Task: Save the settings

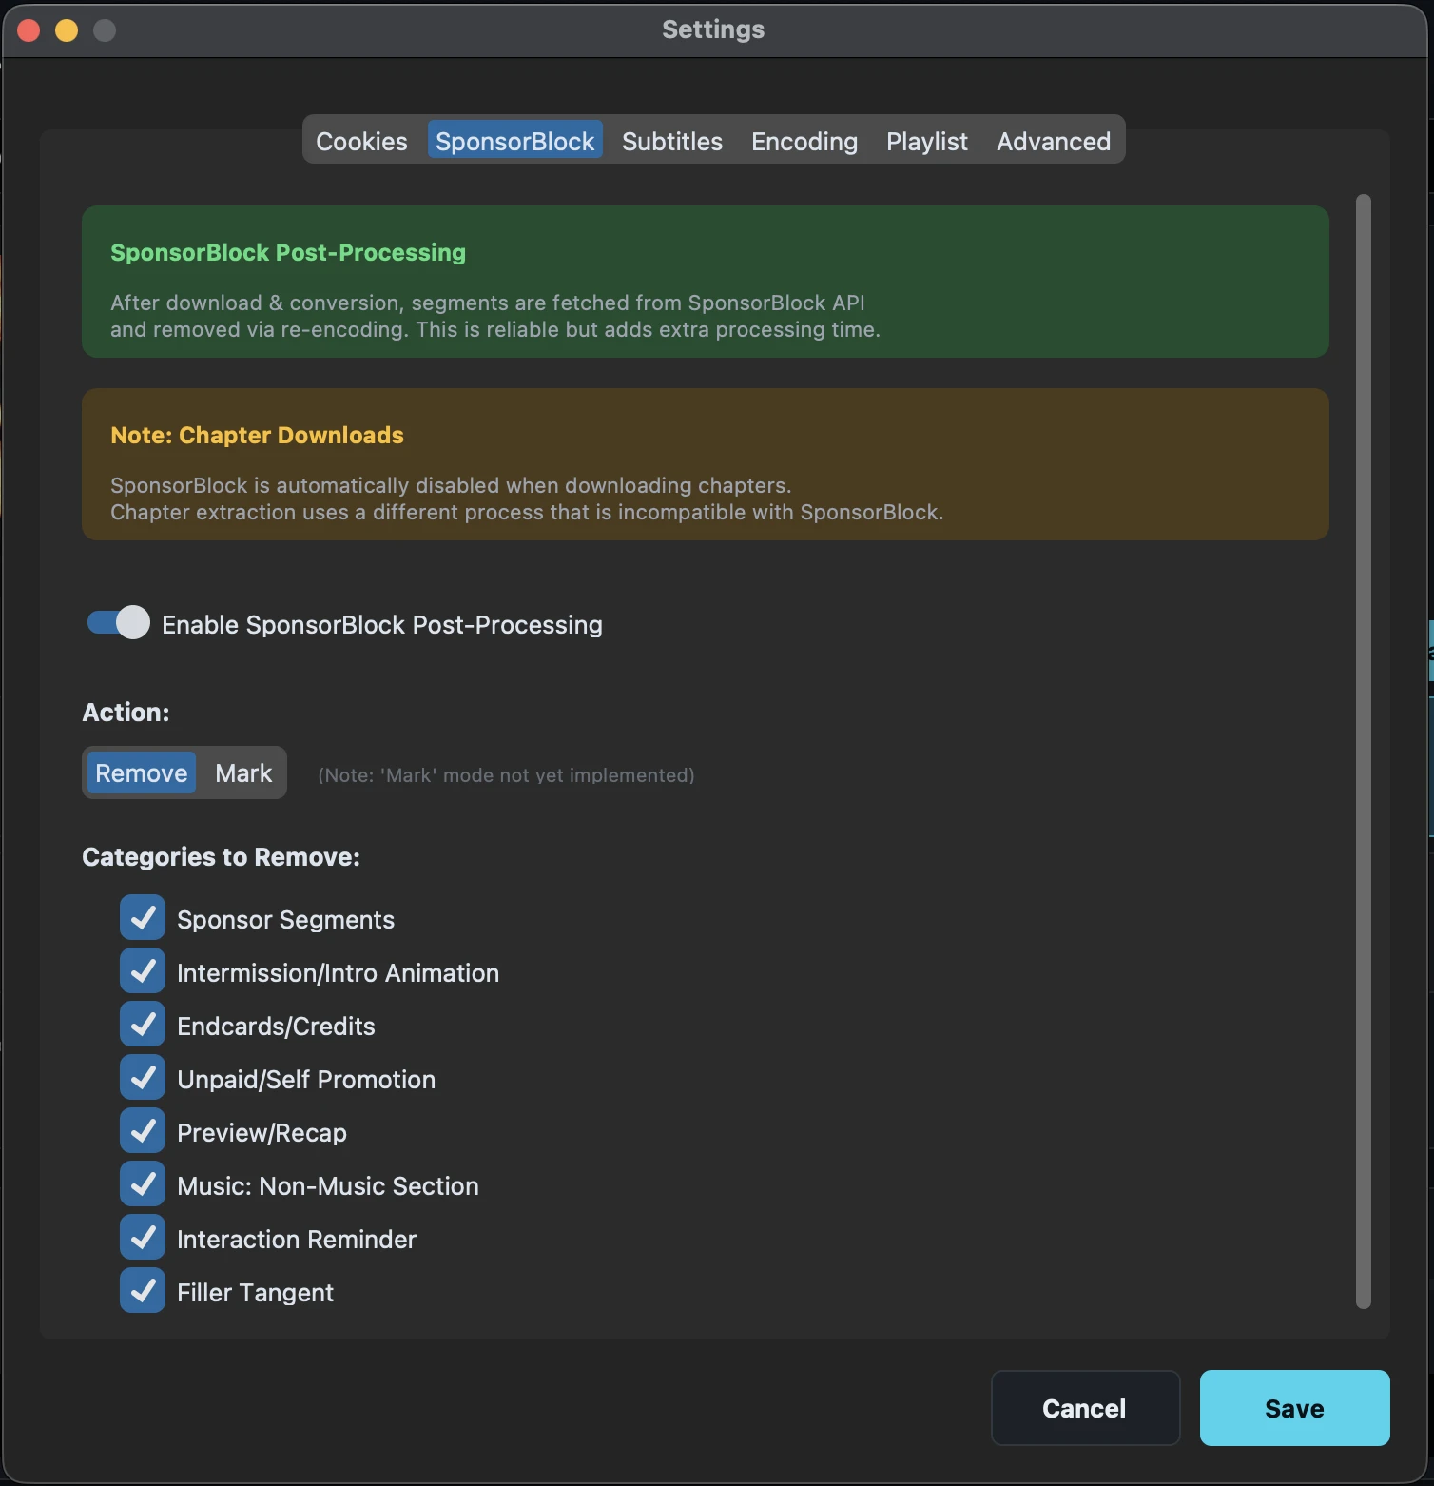Action: click(1294, 1408)
